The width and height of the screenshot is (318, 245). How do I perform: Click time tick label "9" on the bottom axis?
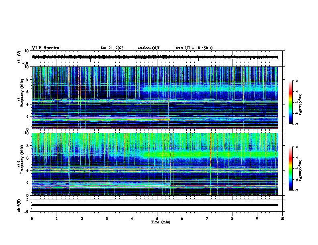click(257, 219)
